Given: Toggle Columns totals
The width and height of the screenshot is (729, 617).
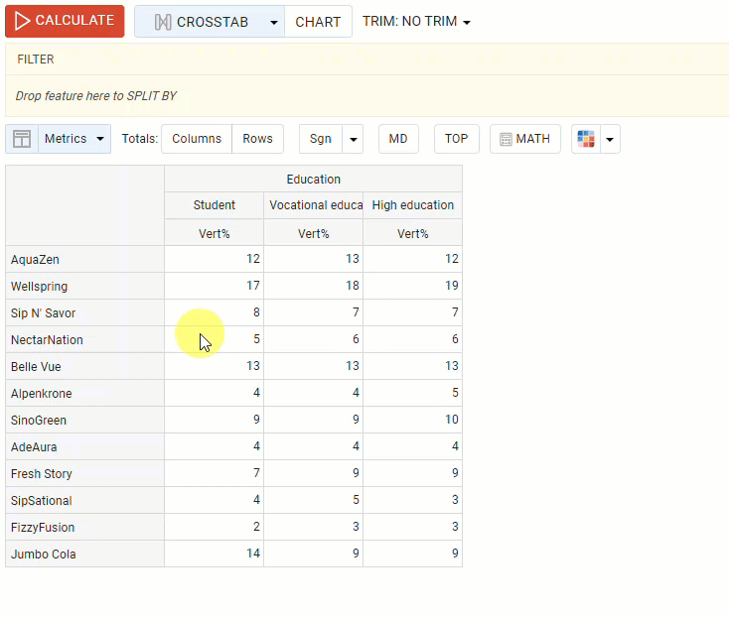Looking at the screenshot, I should click(x=197, y=139).
